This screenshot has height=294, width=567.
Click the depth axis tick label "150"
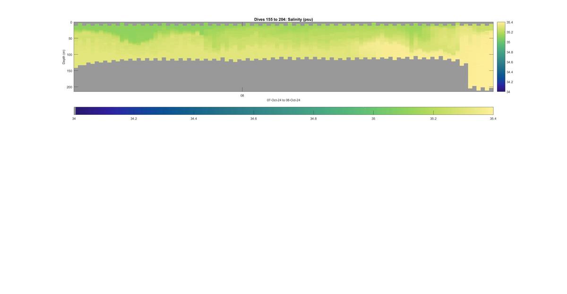(x=69, y=71)
